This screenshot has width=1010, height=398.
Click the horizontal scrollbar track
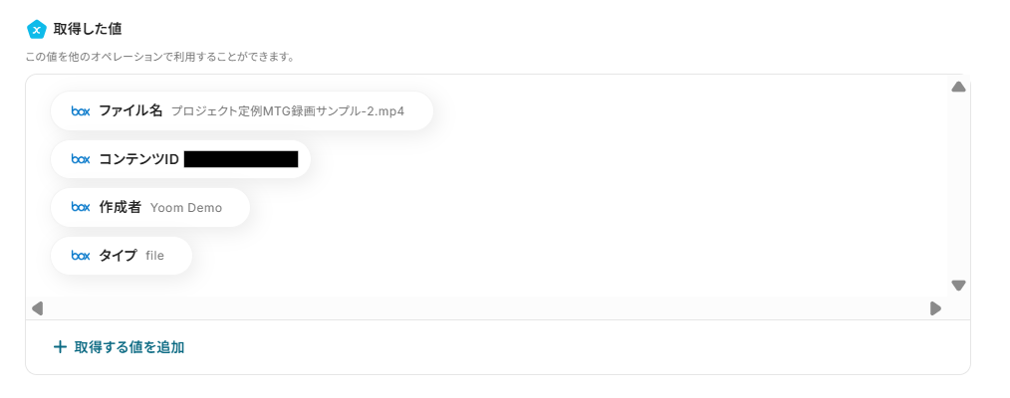(x=486, y=308)
